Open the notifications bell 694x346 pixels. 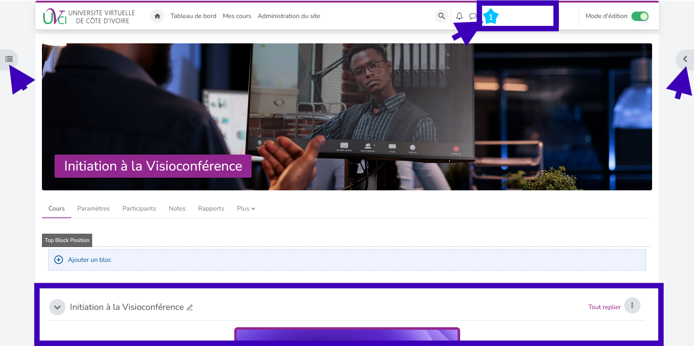pyautogui.click(x=459, y=16)
